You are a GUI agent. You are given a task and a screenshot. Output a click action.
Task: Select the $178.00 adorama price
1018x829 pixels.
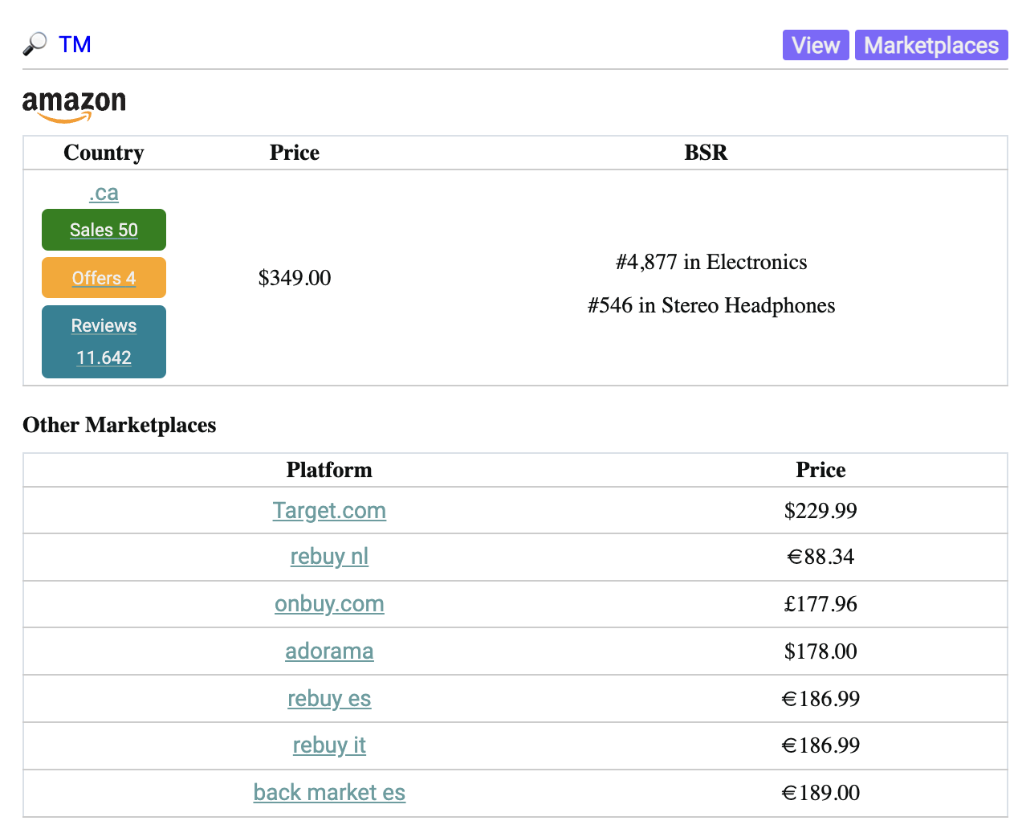(x=821, y=651)
